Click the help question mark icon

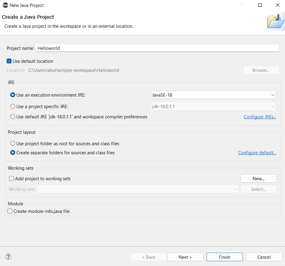click(8, 256)
